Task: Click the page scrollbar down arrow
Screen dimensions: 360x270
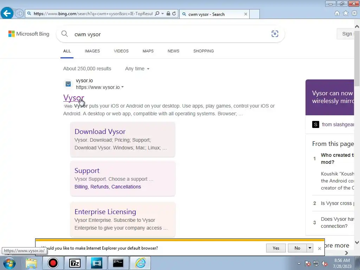Action: click(357, 242)
